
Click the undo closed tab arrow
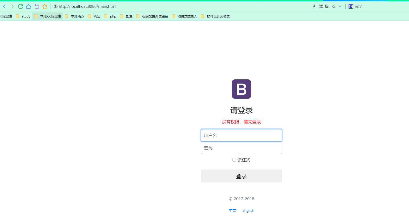37,6
